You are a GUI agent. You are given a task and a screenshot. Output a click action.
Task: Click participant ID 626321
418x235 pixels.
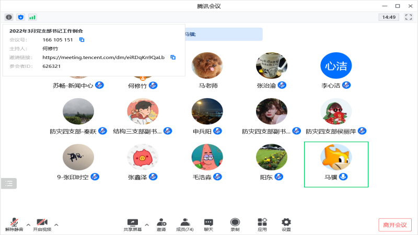pos(51,66)
